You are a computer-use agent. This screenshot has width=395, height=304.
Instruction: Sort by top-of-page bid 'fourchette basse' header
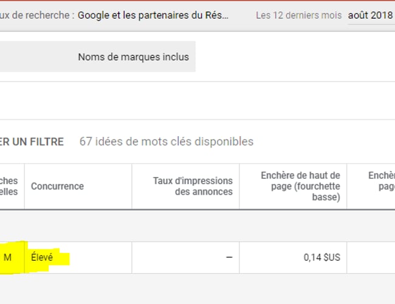pyautogui.click(x=300, y=186)
